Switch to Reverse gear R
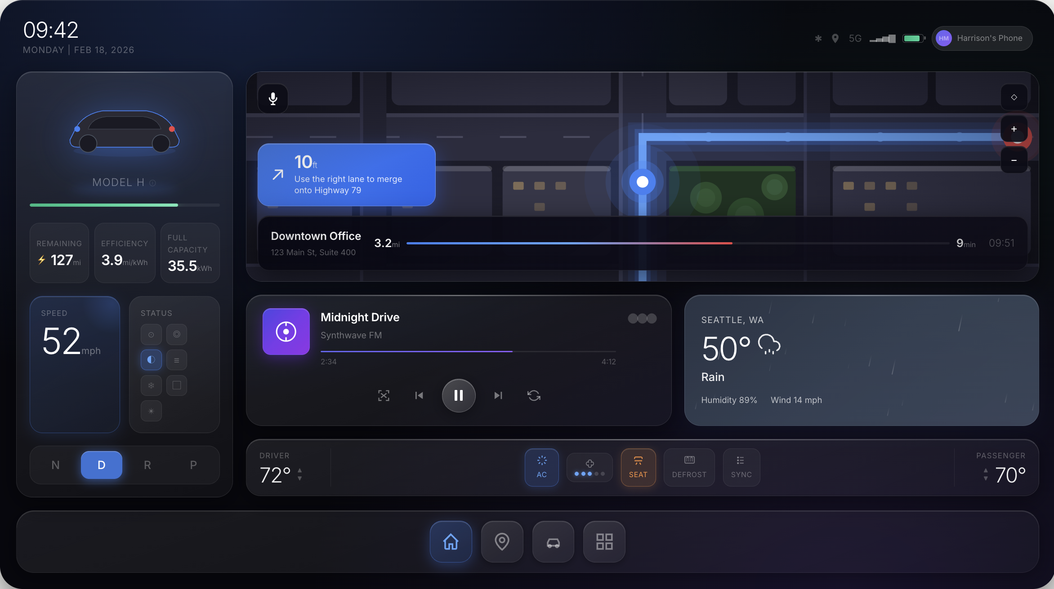Screen dimensions: 1054x589 tap(147, 465)
